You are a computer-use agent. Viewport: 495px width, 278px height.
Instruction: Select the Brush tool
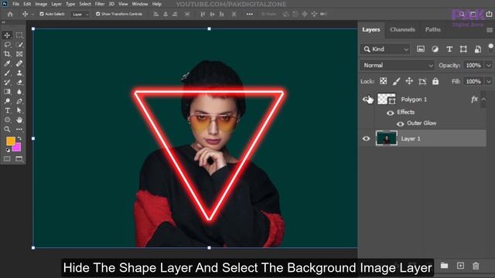click(x=7, y=73)
